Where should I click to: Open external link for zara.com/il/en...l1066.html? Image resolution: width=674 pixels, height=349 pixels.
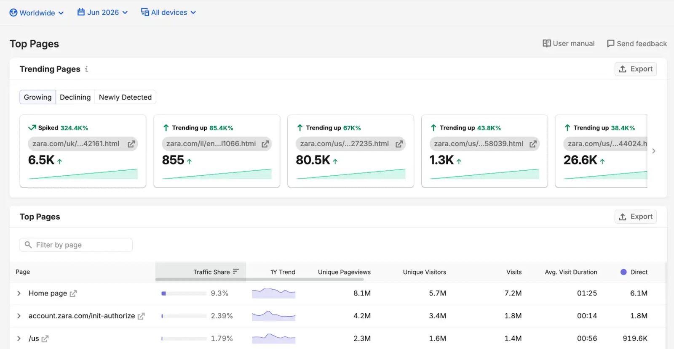[x=265, y=144]
